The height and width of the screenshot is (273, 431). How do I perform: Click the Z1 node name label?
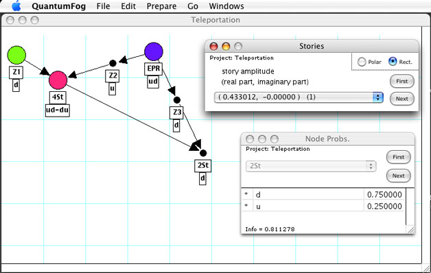pyautogui.click(x=16, y=72)
